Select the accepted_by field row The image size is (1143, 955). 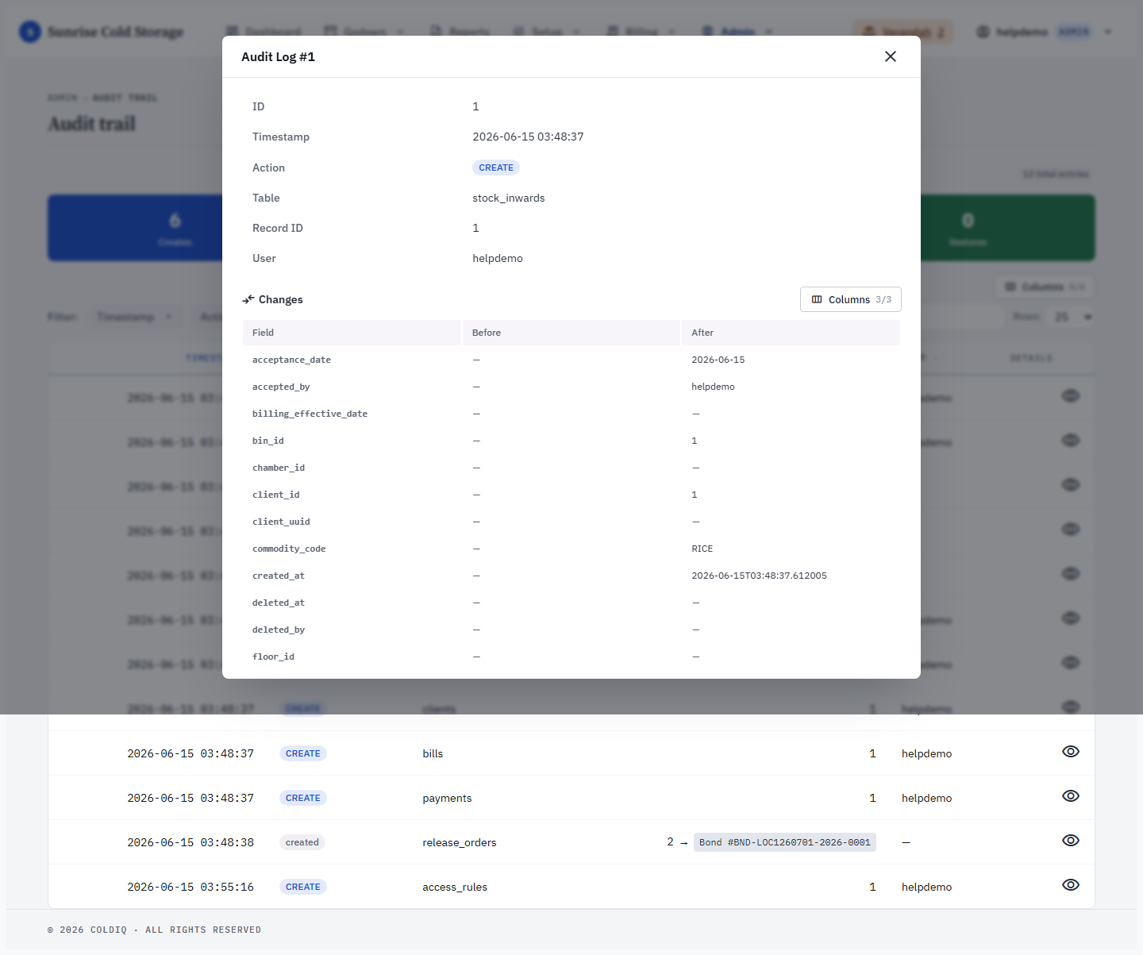click(x=571, y=387)
